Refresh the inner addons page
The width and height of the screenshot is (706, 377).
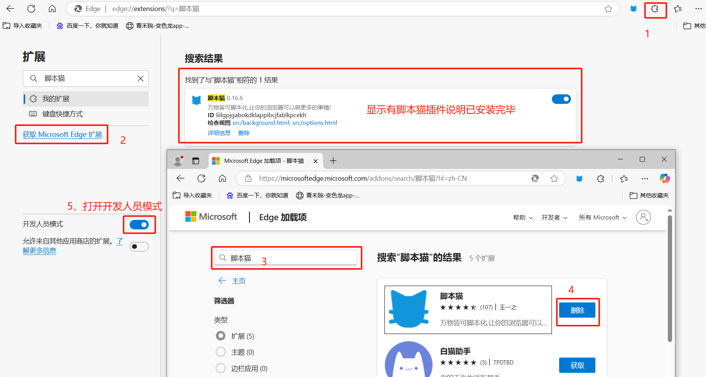[x=201, y=178]
